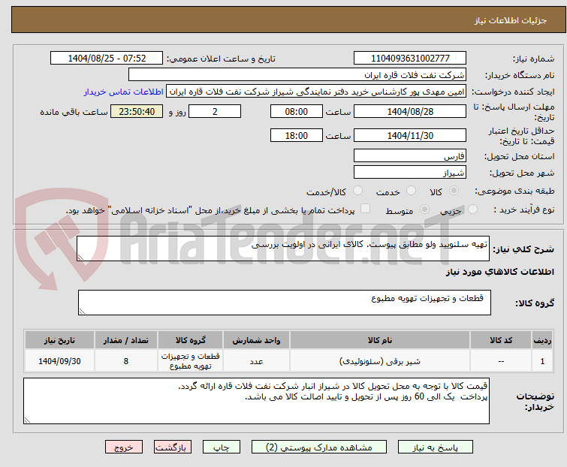Click the validity time 18:00 field
The width and height of the screenshot is (567, 467).
point(296,136)
